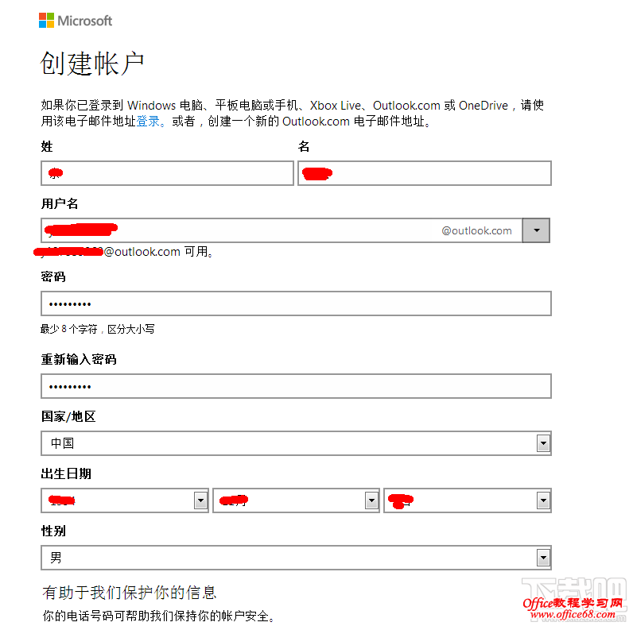Viewport: 633px width, 626px height.
Task: Open the 国家/地区 country dropdown showing 中国
Action: pyautogui.click(x=296, y=443)
